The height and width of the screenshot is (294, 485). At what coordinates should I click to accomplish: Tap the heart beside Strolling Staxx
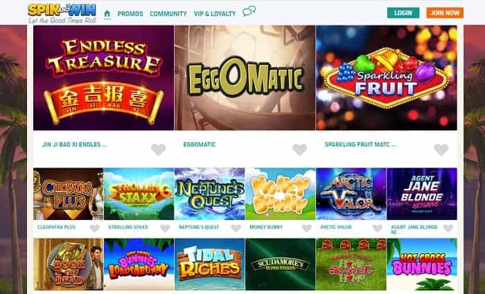[165, 228]
